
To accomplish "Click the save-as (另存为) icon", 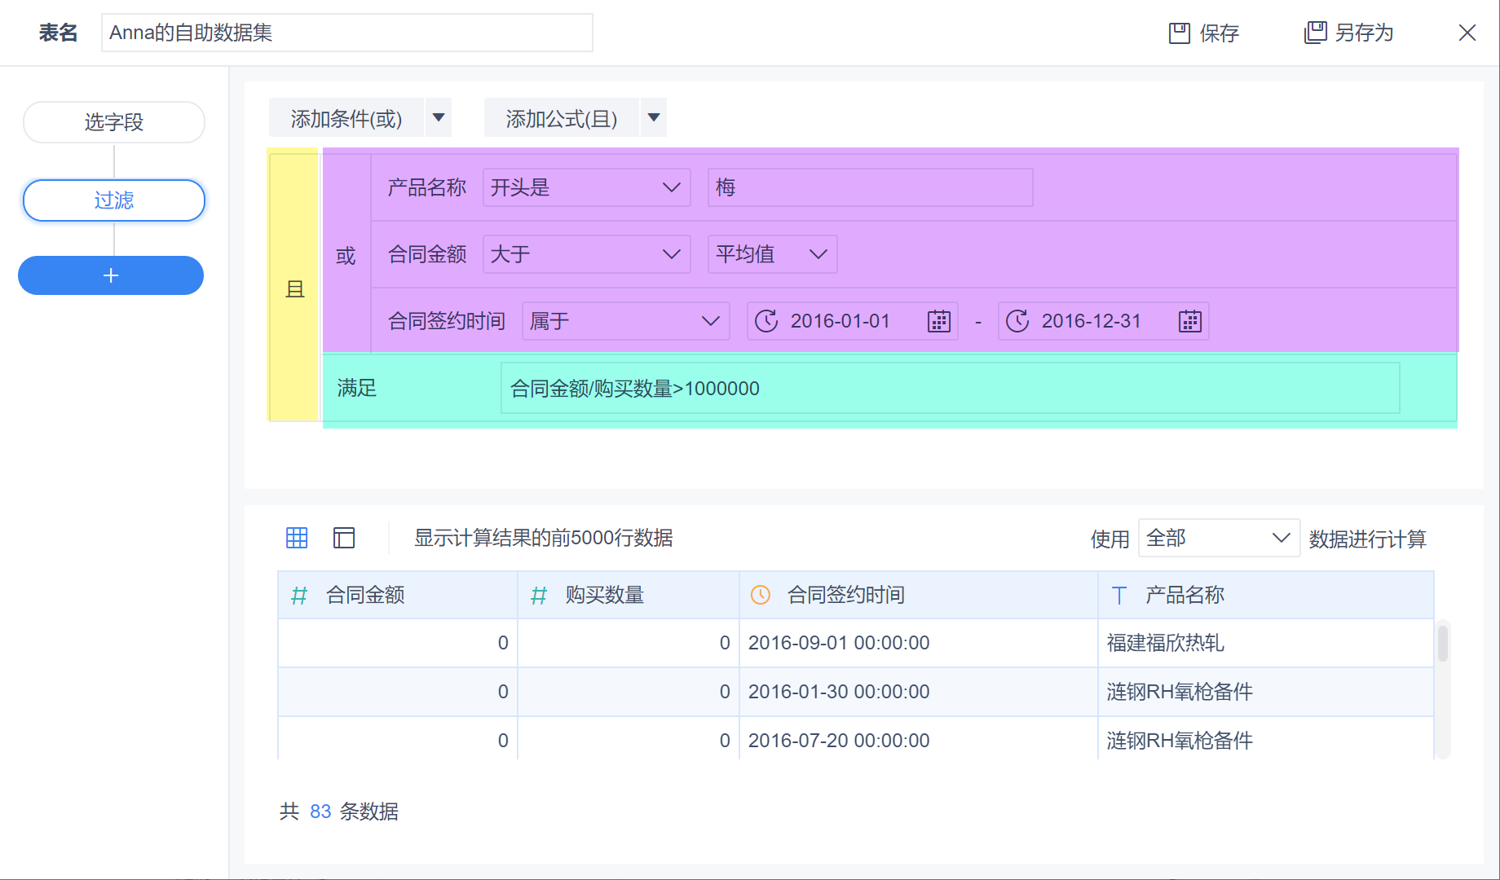I will pos(1316,33).
